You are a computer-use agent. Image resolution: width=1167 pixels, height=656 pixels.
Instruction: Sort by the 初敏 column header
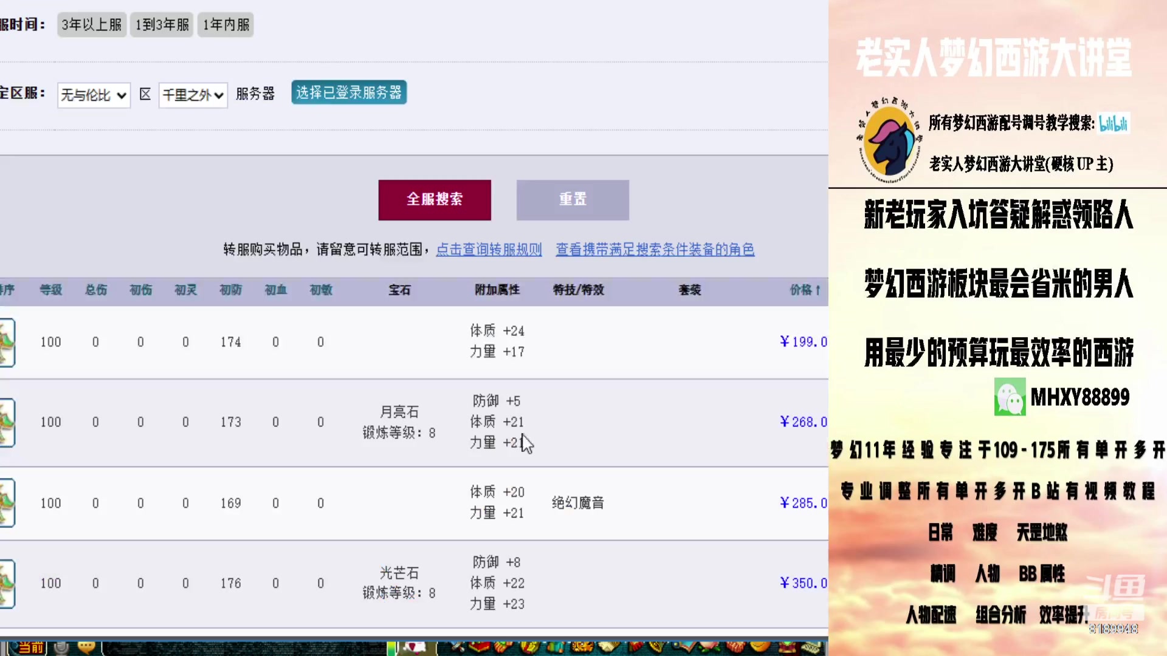point(321,290)
